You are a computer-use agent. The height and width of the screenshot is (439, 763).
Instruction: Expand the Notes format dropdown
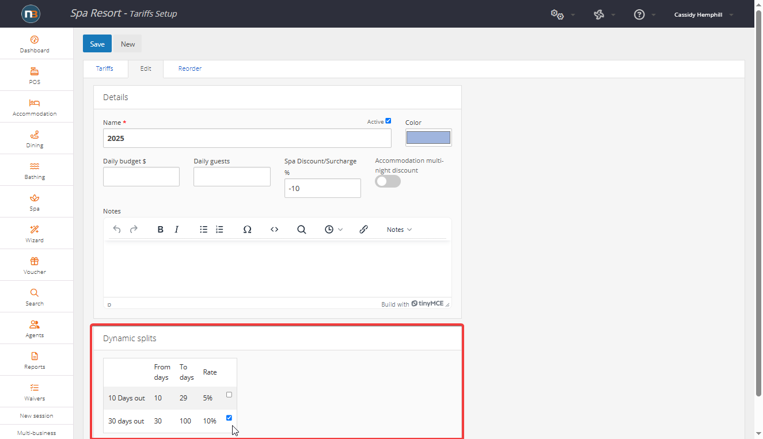399,230
